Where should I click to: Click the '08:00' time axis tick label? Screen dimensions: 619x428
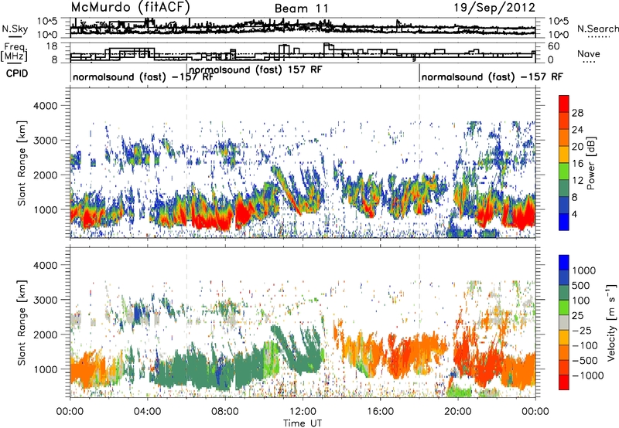pyautogui.click(x=225, y=412)
